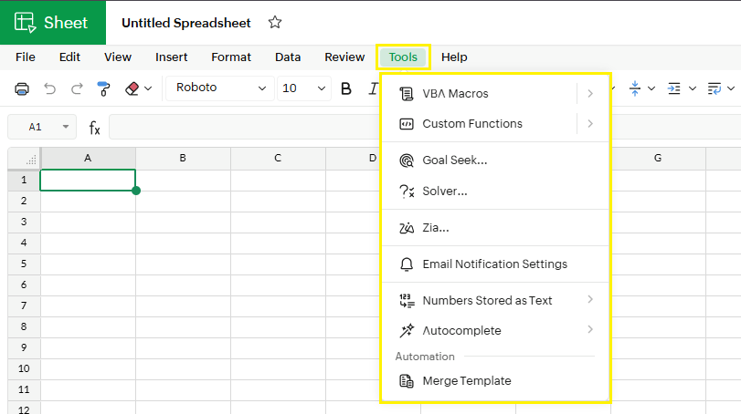Select the paint format tool

click(x=103, y=88)
